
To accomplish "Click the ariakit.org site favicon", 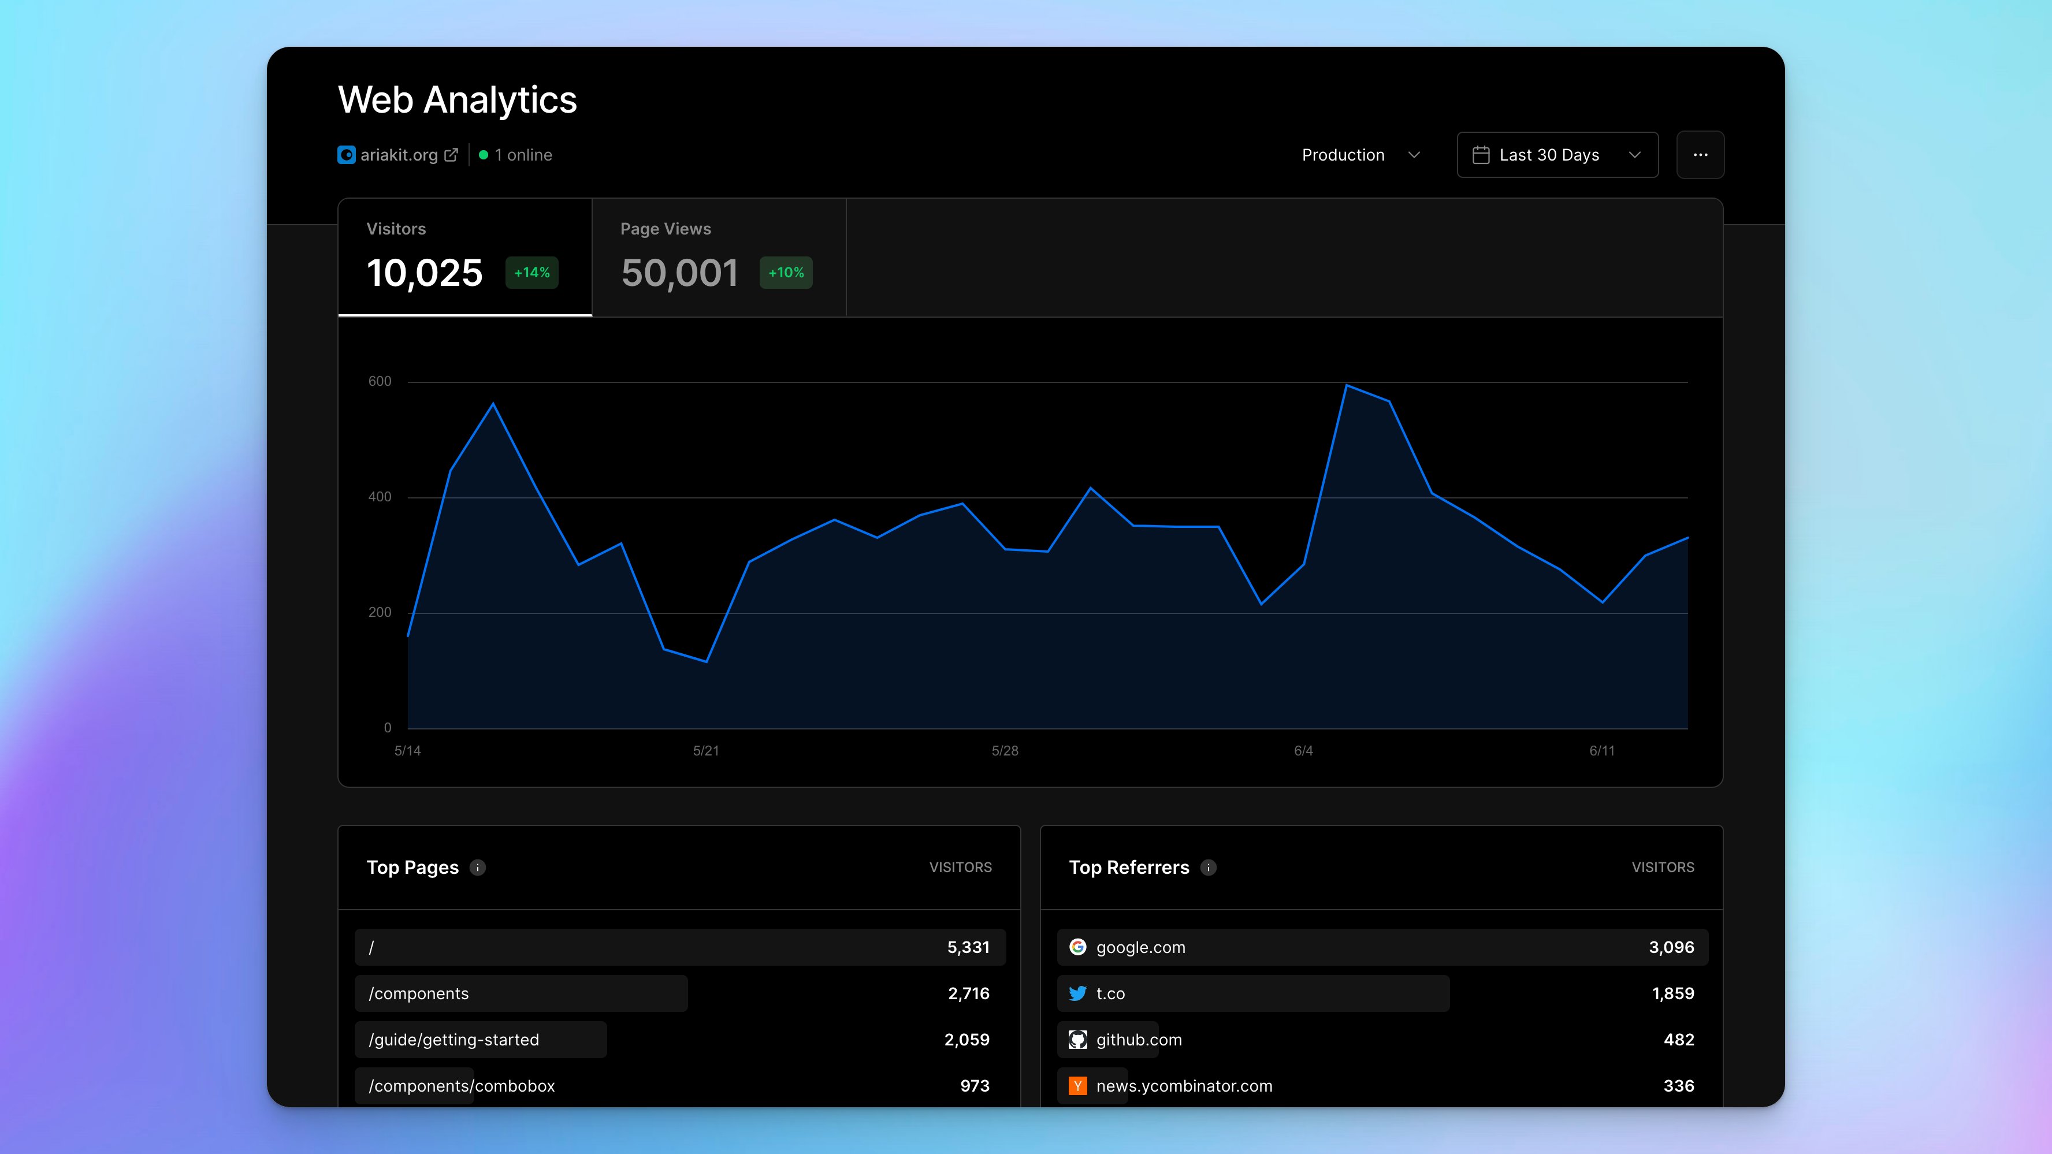I will coord(347,155).
